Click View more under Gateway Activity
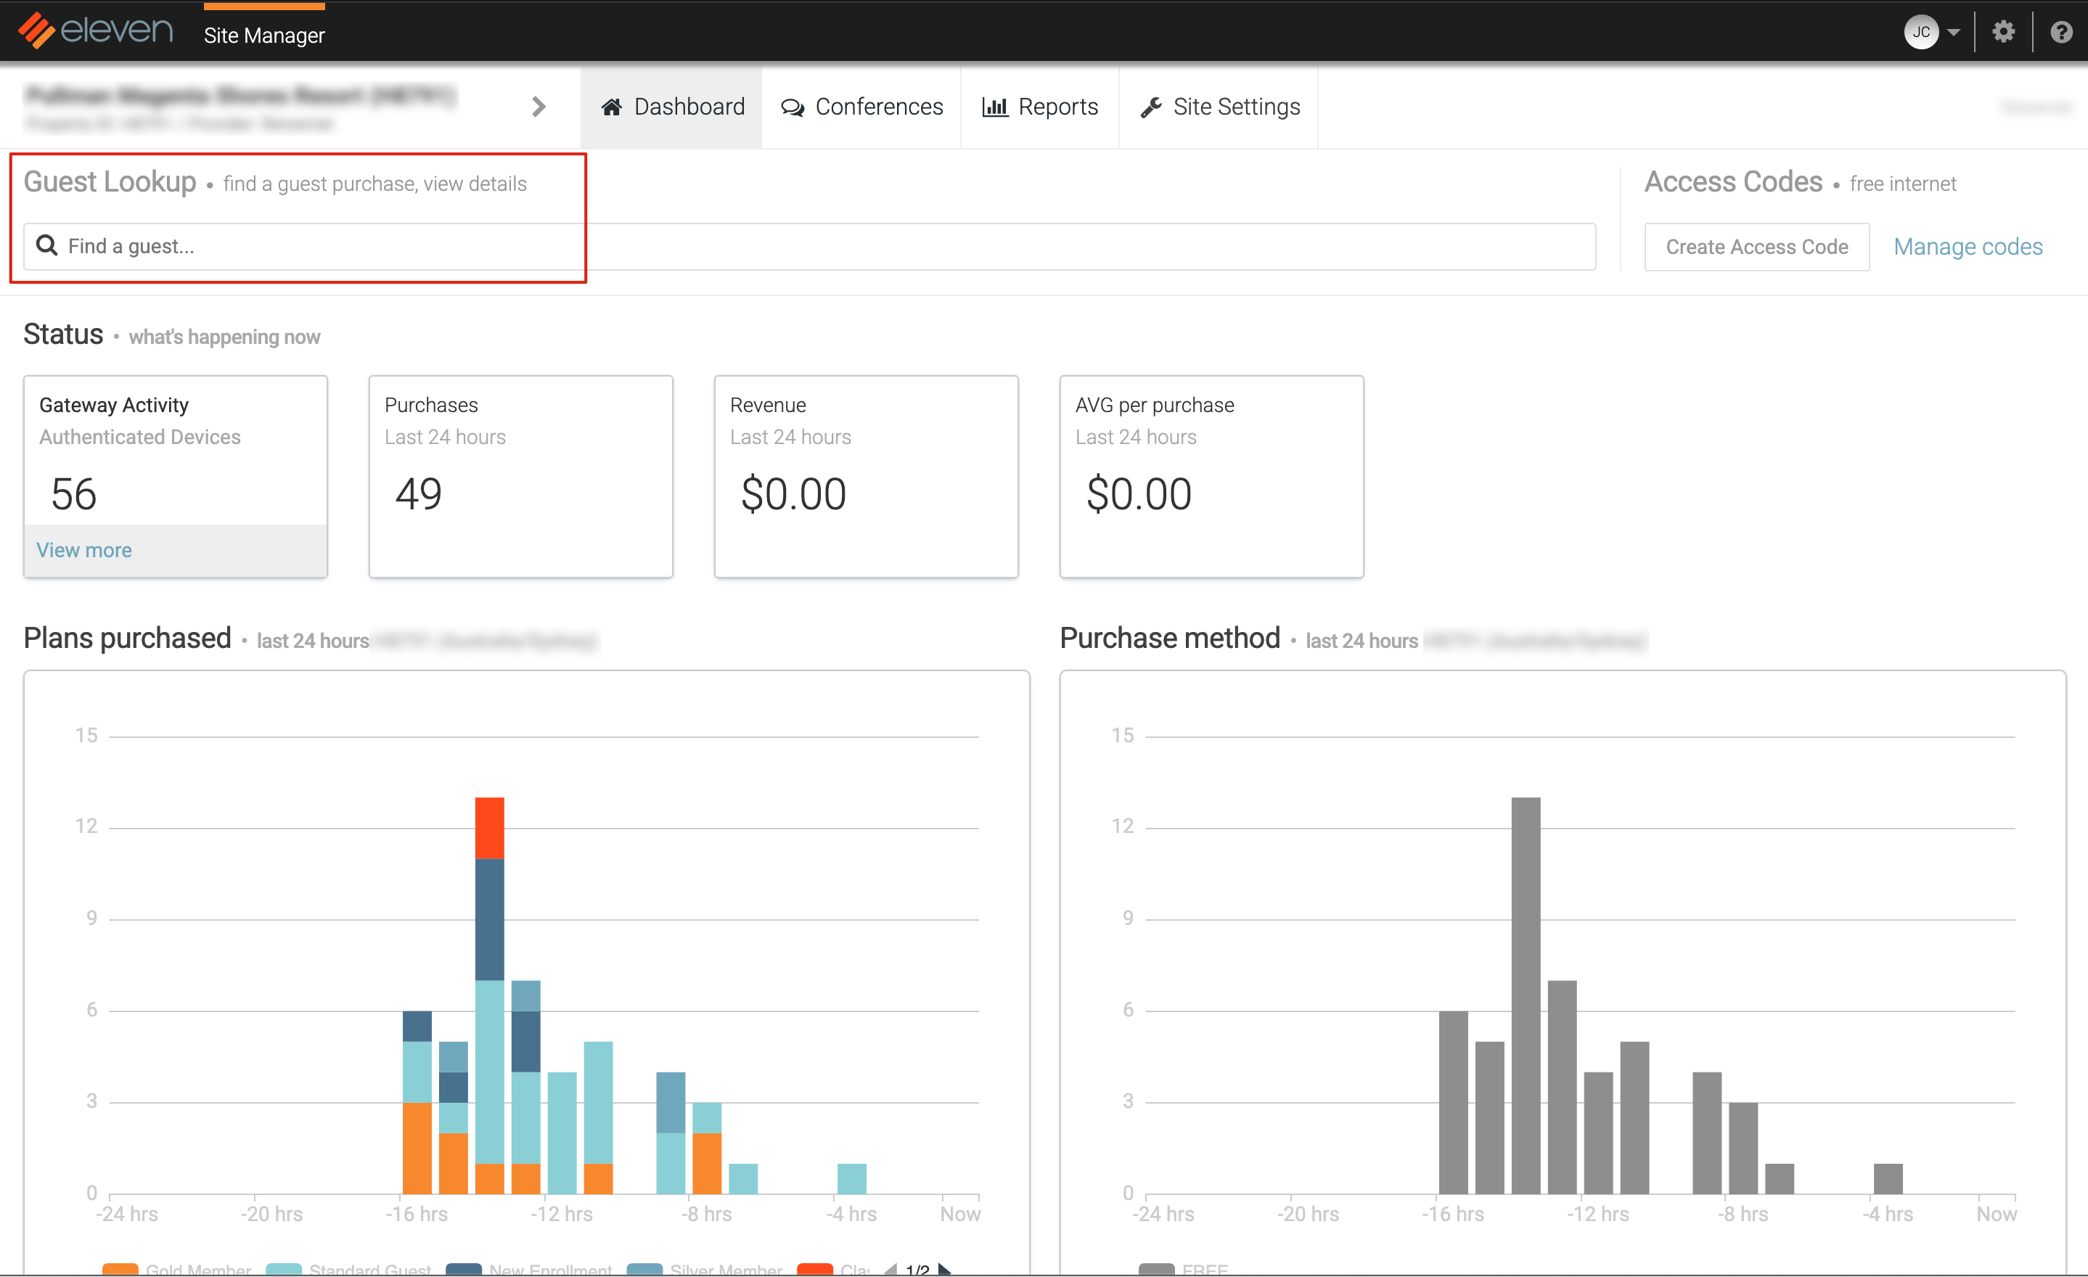Image resolution: width=2088 pixels, height=1277 pixels. (x=84, y=550)
